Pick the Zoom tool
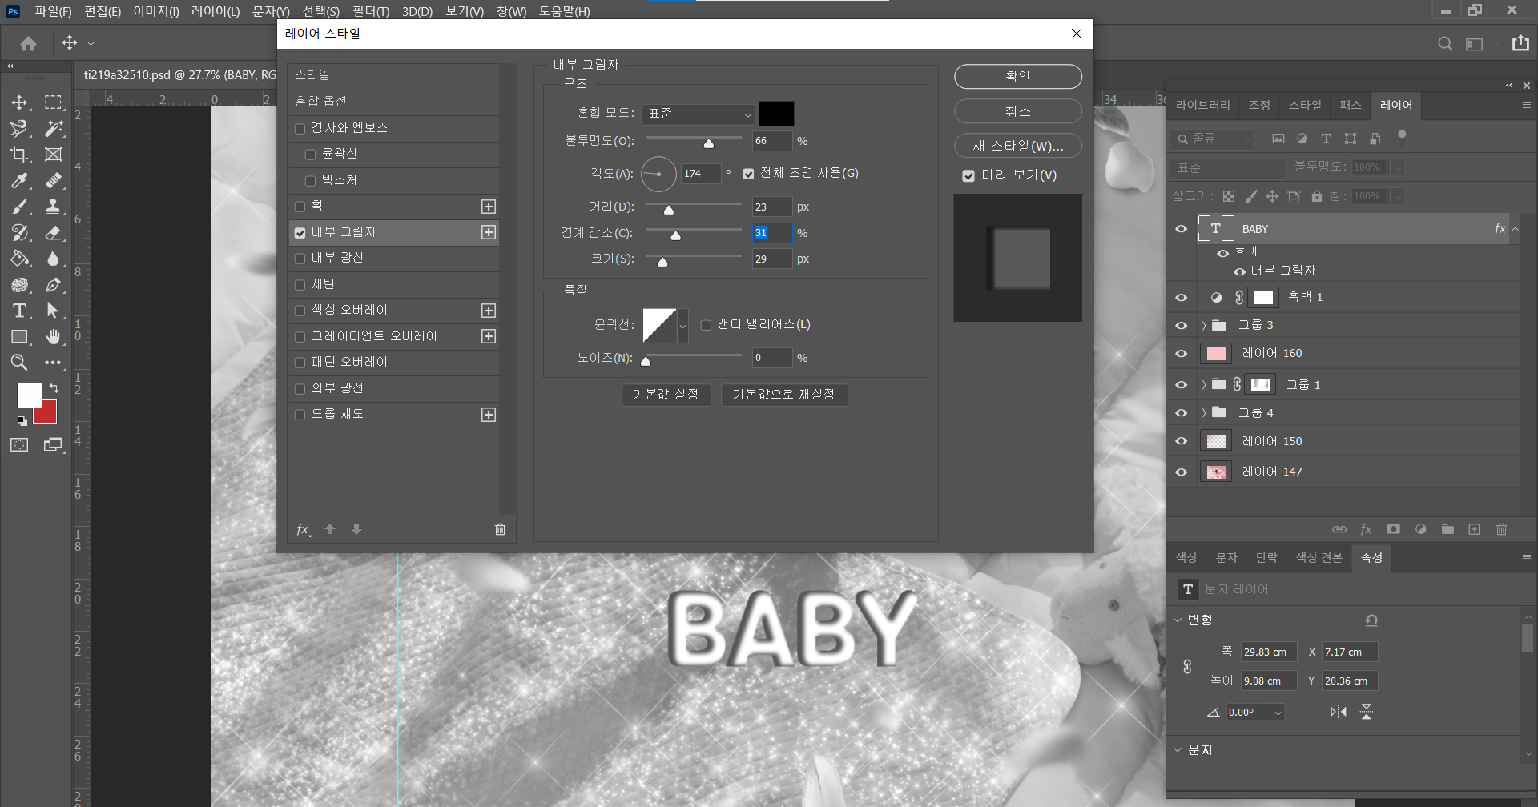Screen dimensions: 1538x807 [x=19, y=363]
